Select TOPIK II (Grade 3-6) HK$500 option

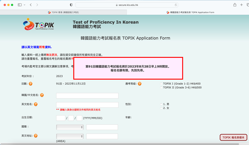(161, 88)
